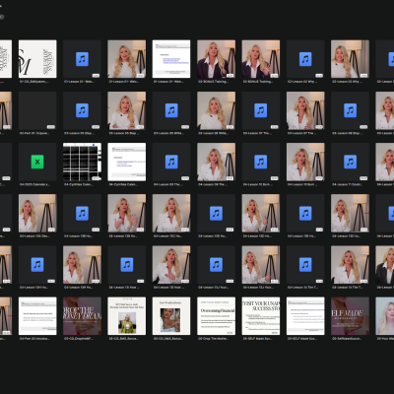Open the Drop The Money Drama thumbnail
The height and width of the screenshot is (394, 394).
(x=82, y=316)
